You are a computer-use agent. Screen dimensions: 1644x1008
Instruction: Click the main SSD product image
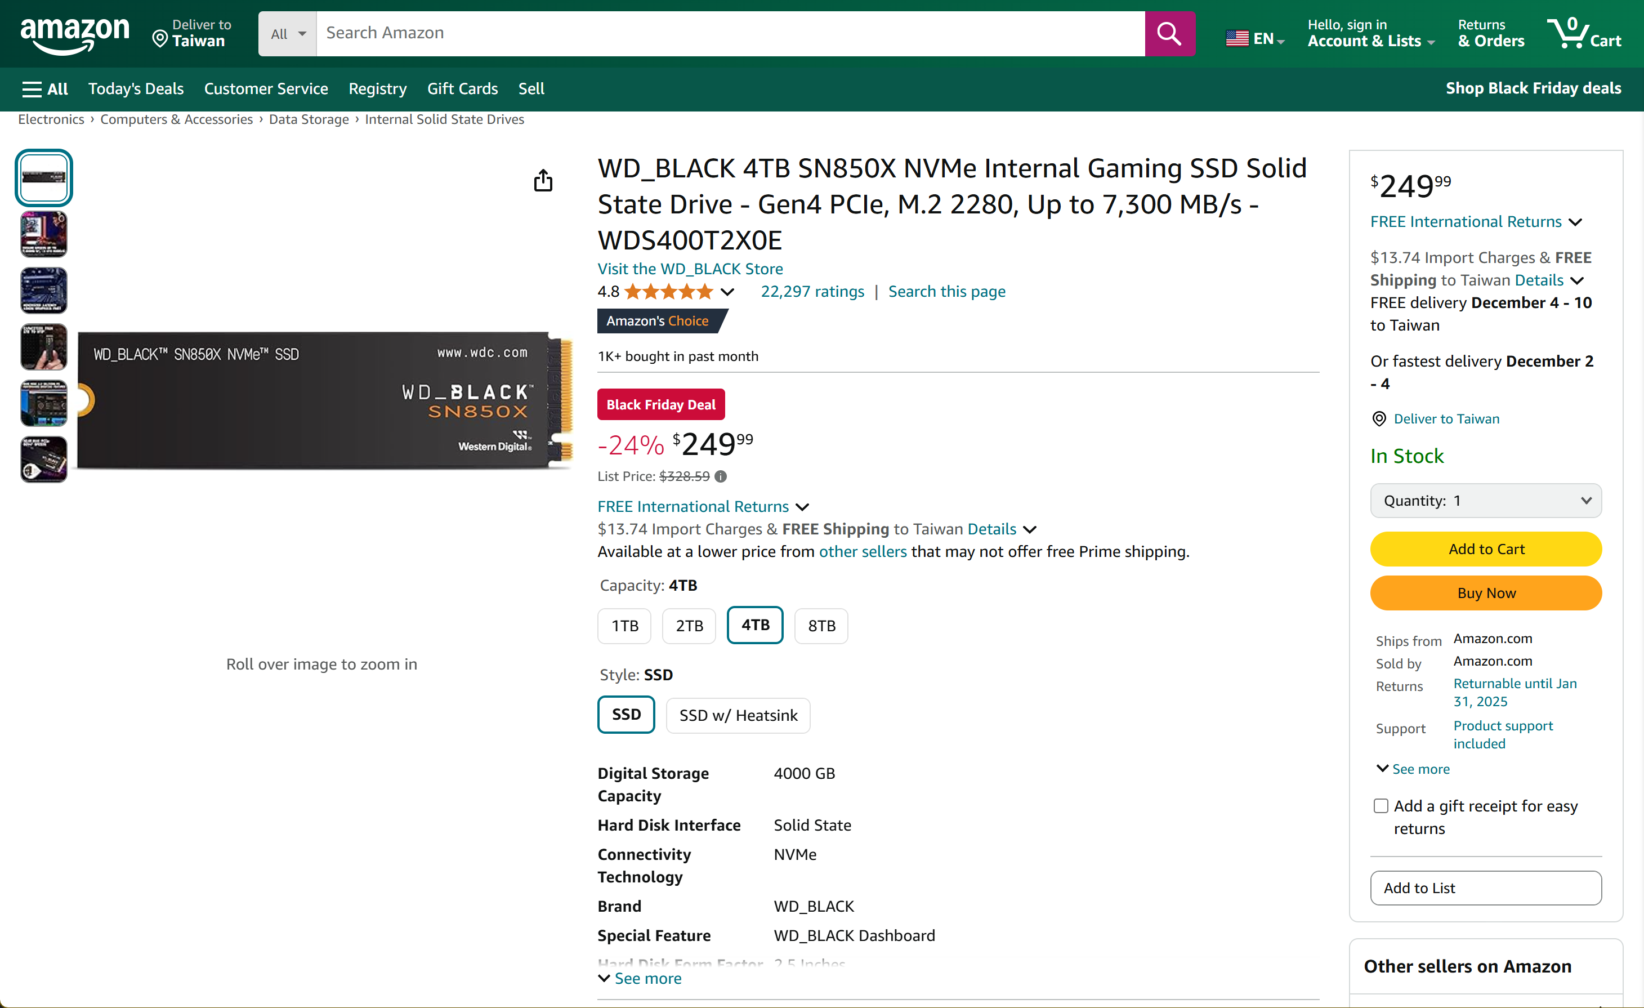pos(325,400)
